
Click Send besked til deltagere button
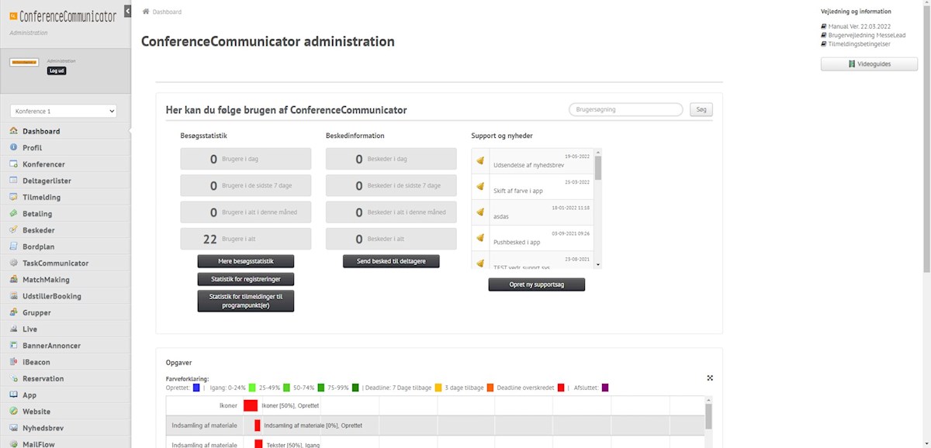[x=391, y=261]
